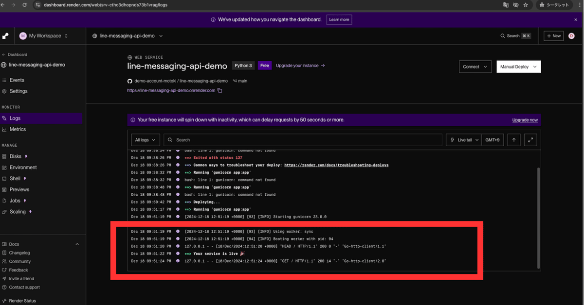Open Chrome three-dot menu
584x305 pixels.
coord(579,5)
